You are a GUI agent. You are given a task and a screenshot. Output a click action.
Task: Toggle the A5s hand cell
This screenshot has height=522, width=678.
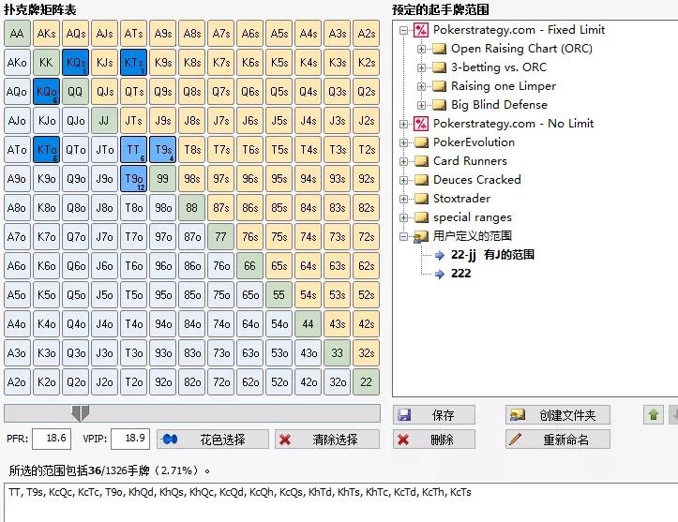[x=279, y=34]
